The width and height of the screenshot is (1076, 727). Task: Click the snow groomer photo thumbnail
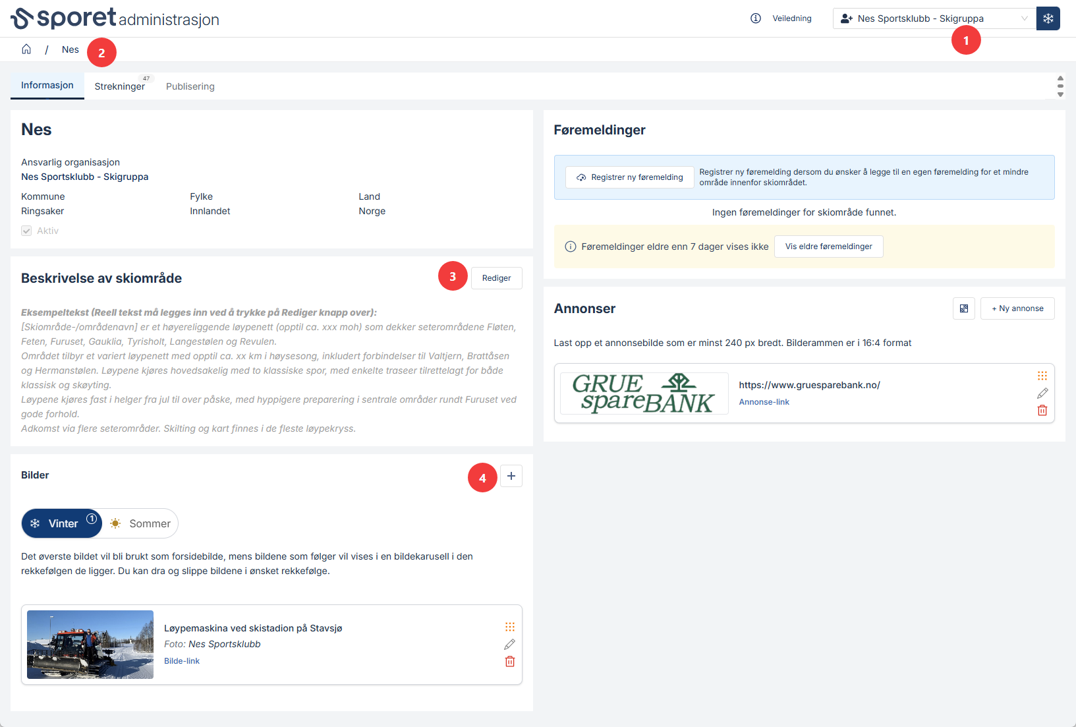click(90, 645)
